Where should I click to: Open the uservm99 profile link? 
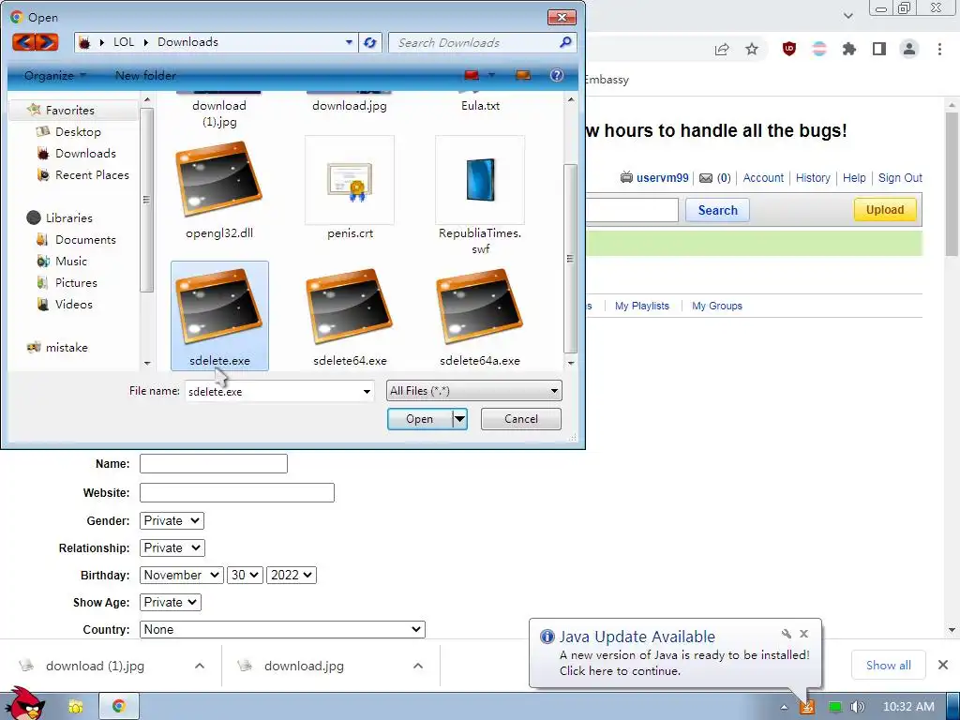[x=663, y=178]
